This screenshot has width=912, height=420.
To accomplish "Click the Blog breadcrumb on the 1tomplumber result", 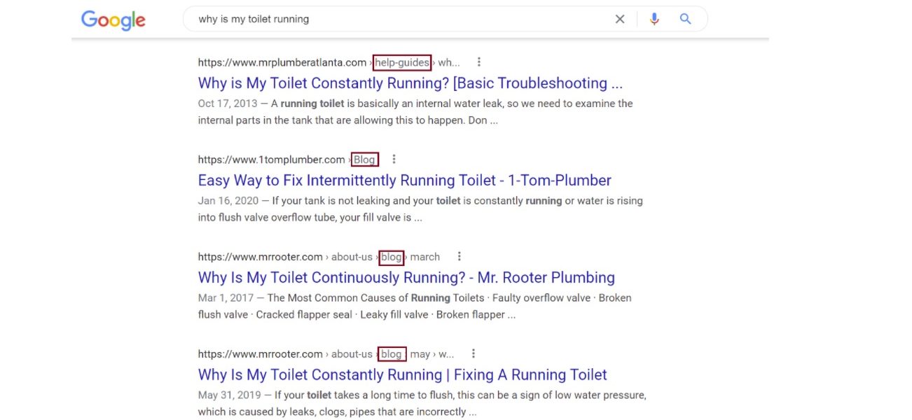I will point(364,159).
